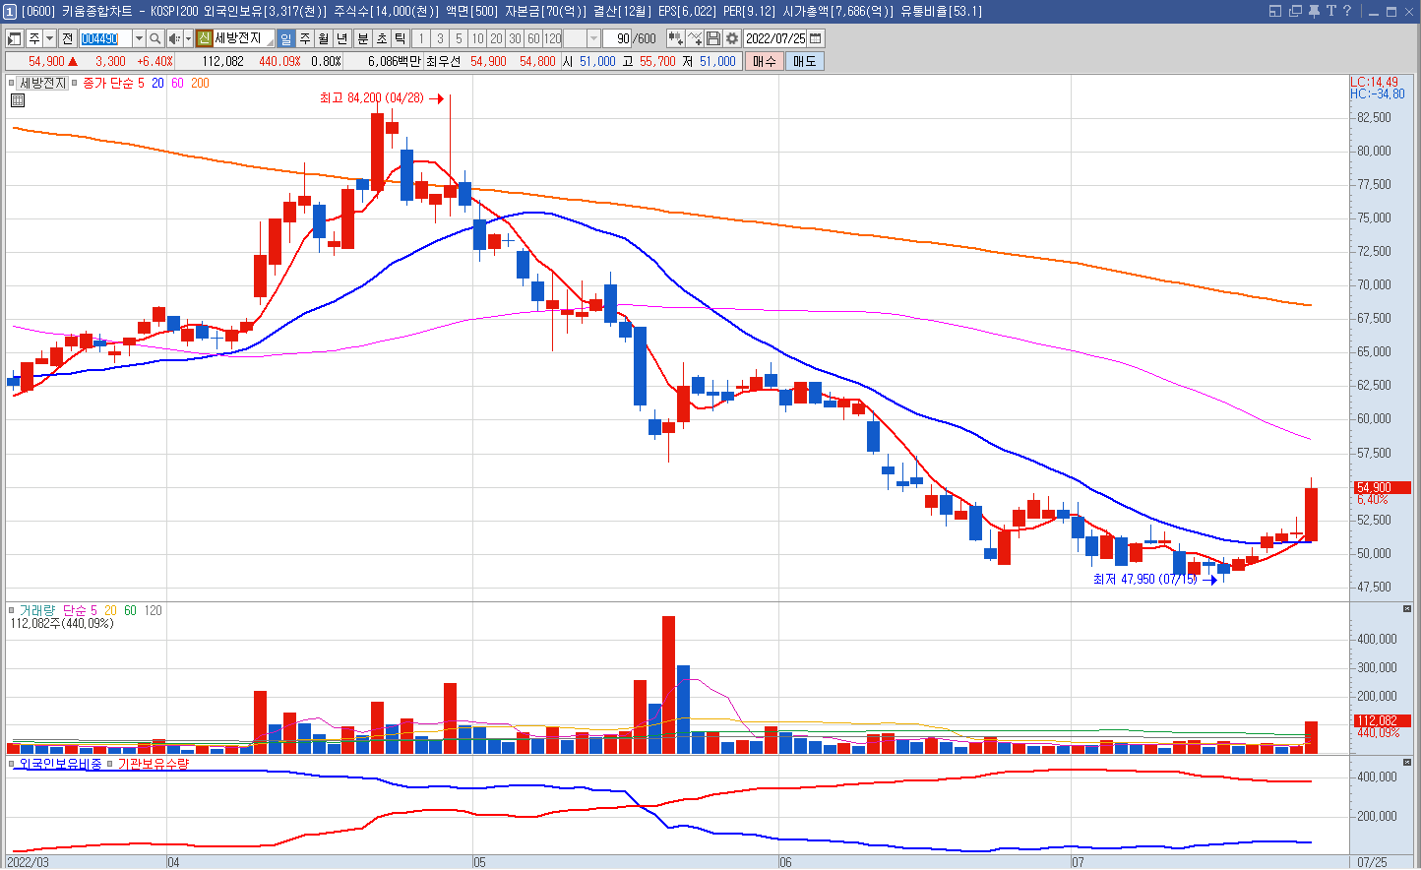Viewport: 1421px width, 870px height.
Task: Switch to weekly 주 period
Action: coord(305,38)
